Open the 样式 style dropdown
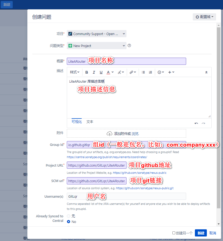The width and height of the screenshot is (223, 241). 75,72
